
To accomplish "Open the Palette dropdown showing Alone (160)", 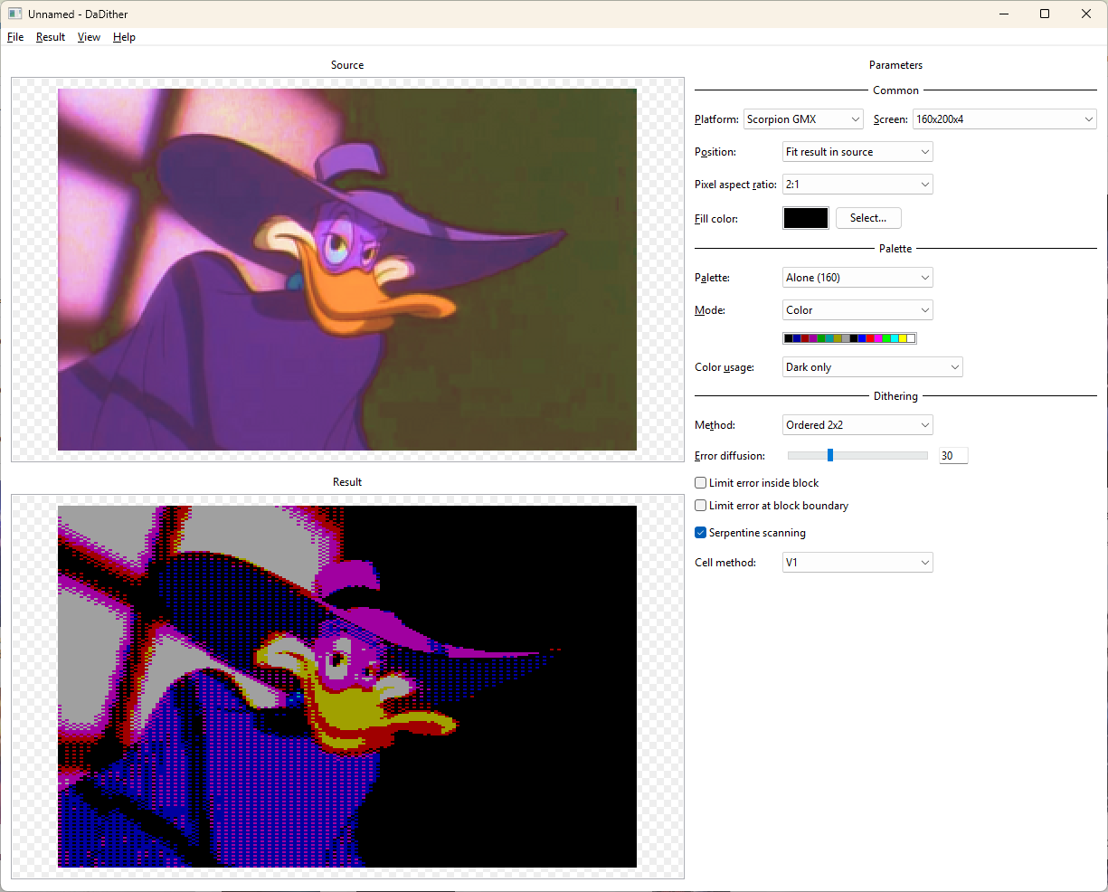I will 857,278.
